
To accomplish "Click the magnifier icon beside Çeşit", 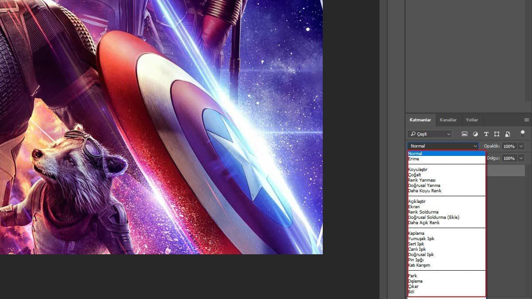I will coord(413,134).
